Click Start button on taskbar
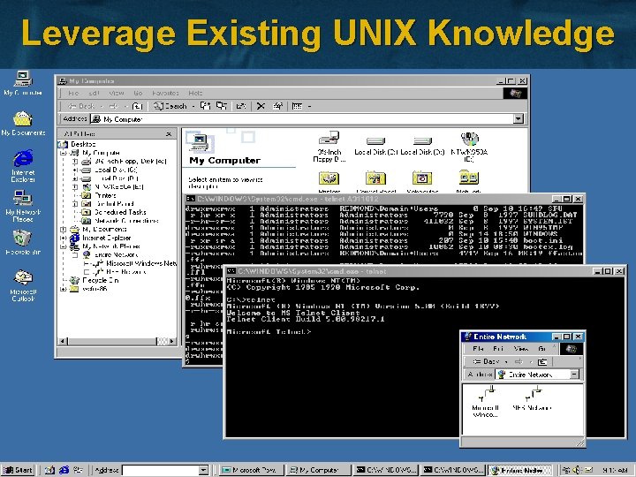The height and width of the screenshot is (477, 636). [x=19, y=470]
